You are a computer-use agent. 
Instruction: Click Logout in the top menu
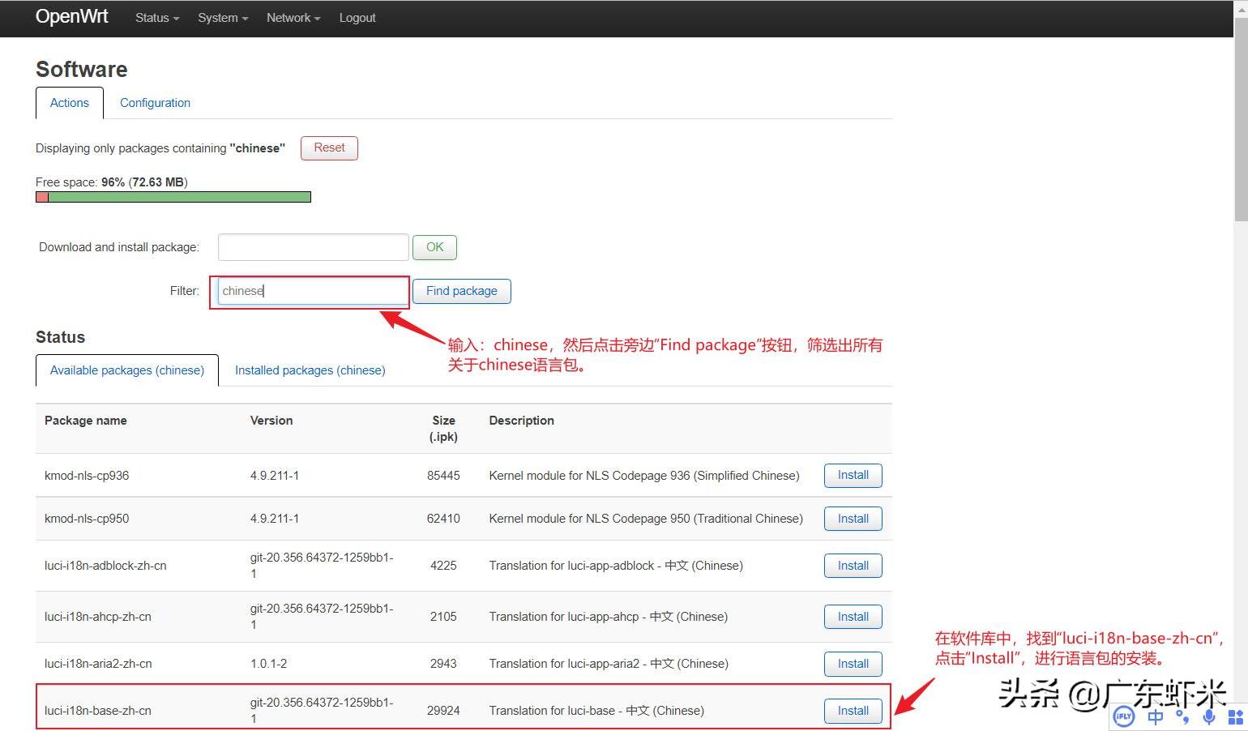tap(357, 18)
